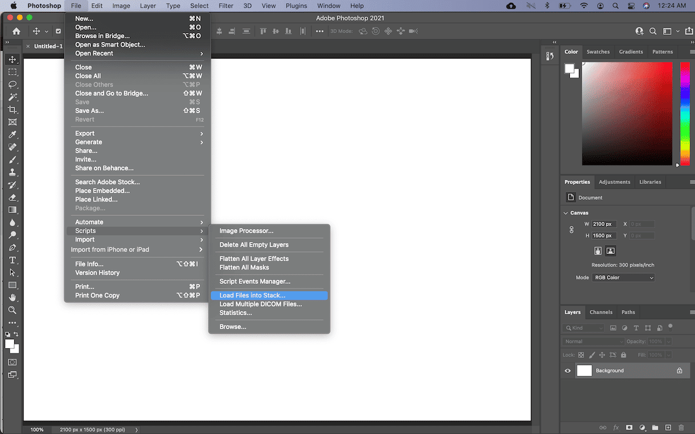This screenshot has width=695, height=434.
Task: Select the Magic Wand tool
Action: (x=13, y=97)
